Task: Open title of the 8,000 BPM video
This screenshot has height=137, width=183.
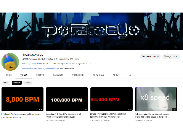Action: coord(21,114)
